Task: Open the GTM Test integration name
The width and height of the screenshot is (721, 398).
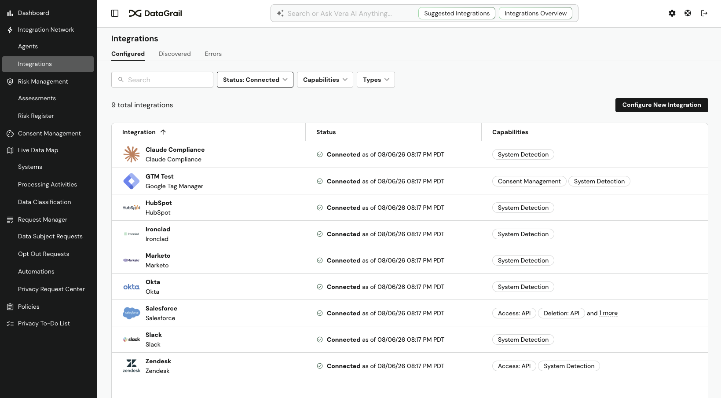Action: click(x=160, y=176)
